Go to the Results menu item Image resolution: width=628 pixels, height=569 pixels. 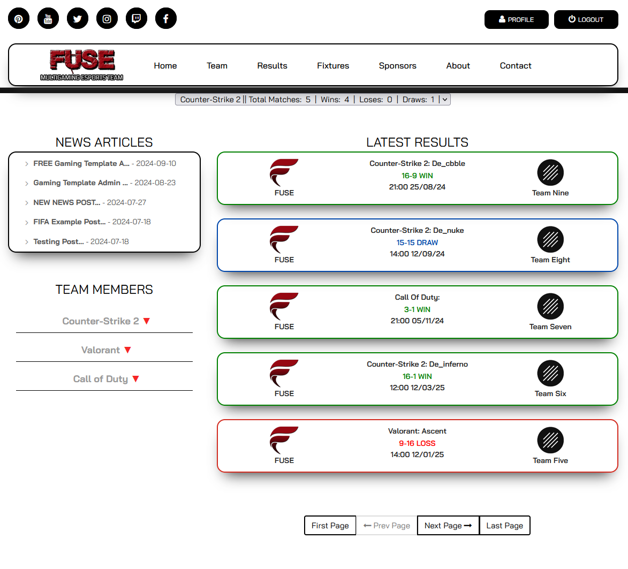point(272,66)
